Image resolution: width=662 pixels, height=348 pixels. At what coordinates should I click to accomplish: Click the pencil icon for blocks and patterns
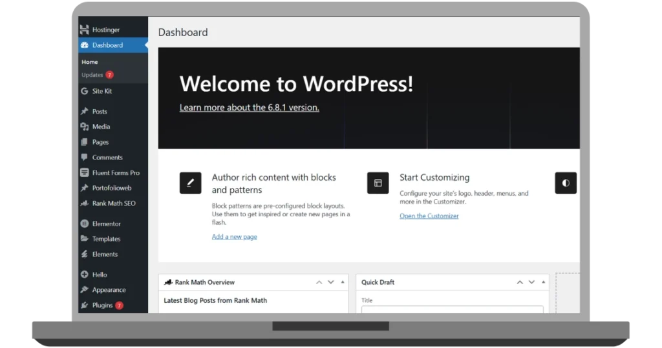click(190, 183)
